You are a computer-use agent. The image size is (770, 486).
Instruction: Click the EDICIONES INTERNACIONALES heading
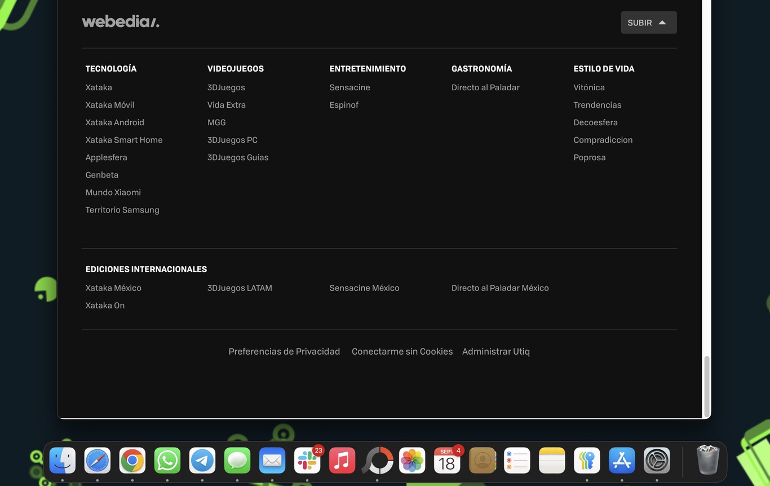146,269
